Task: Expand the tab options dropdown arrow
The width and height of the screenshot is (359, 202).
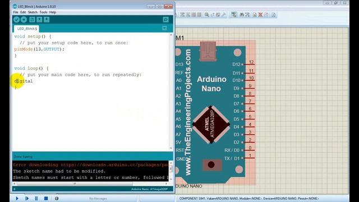Action: (164, 28)
